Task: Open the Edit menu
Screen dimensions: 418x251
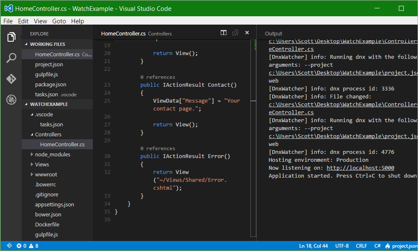Action: click(x=23, y=21)
